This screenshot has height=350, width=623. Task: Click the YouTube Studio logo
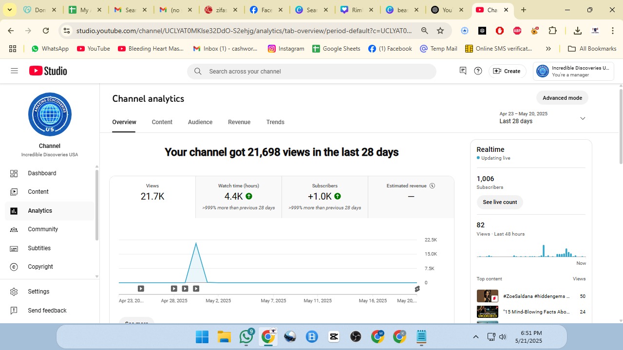(x=48, y=71)
